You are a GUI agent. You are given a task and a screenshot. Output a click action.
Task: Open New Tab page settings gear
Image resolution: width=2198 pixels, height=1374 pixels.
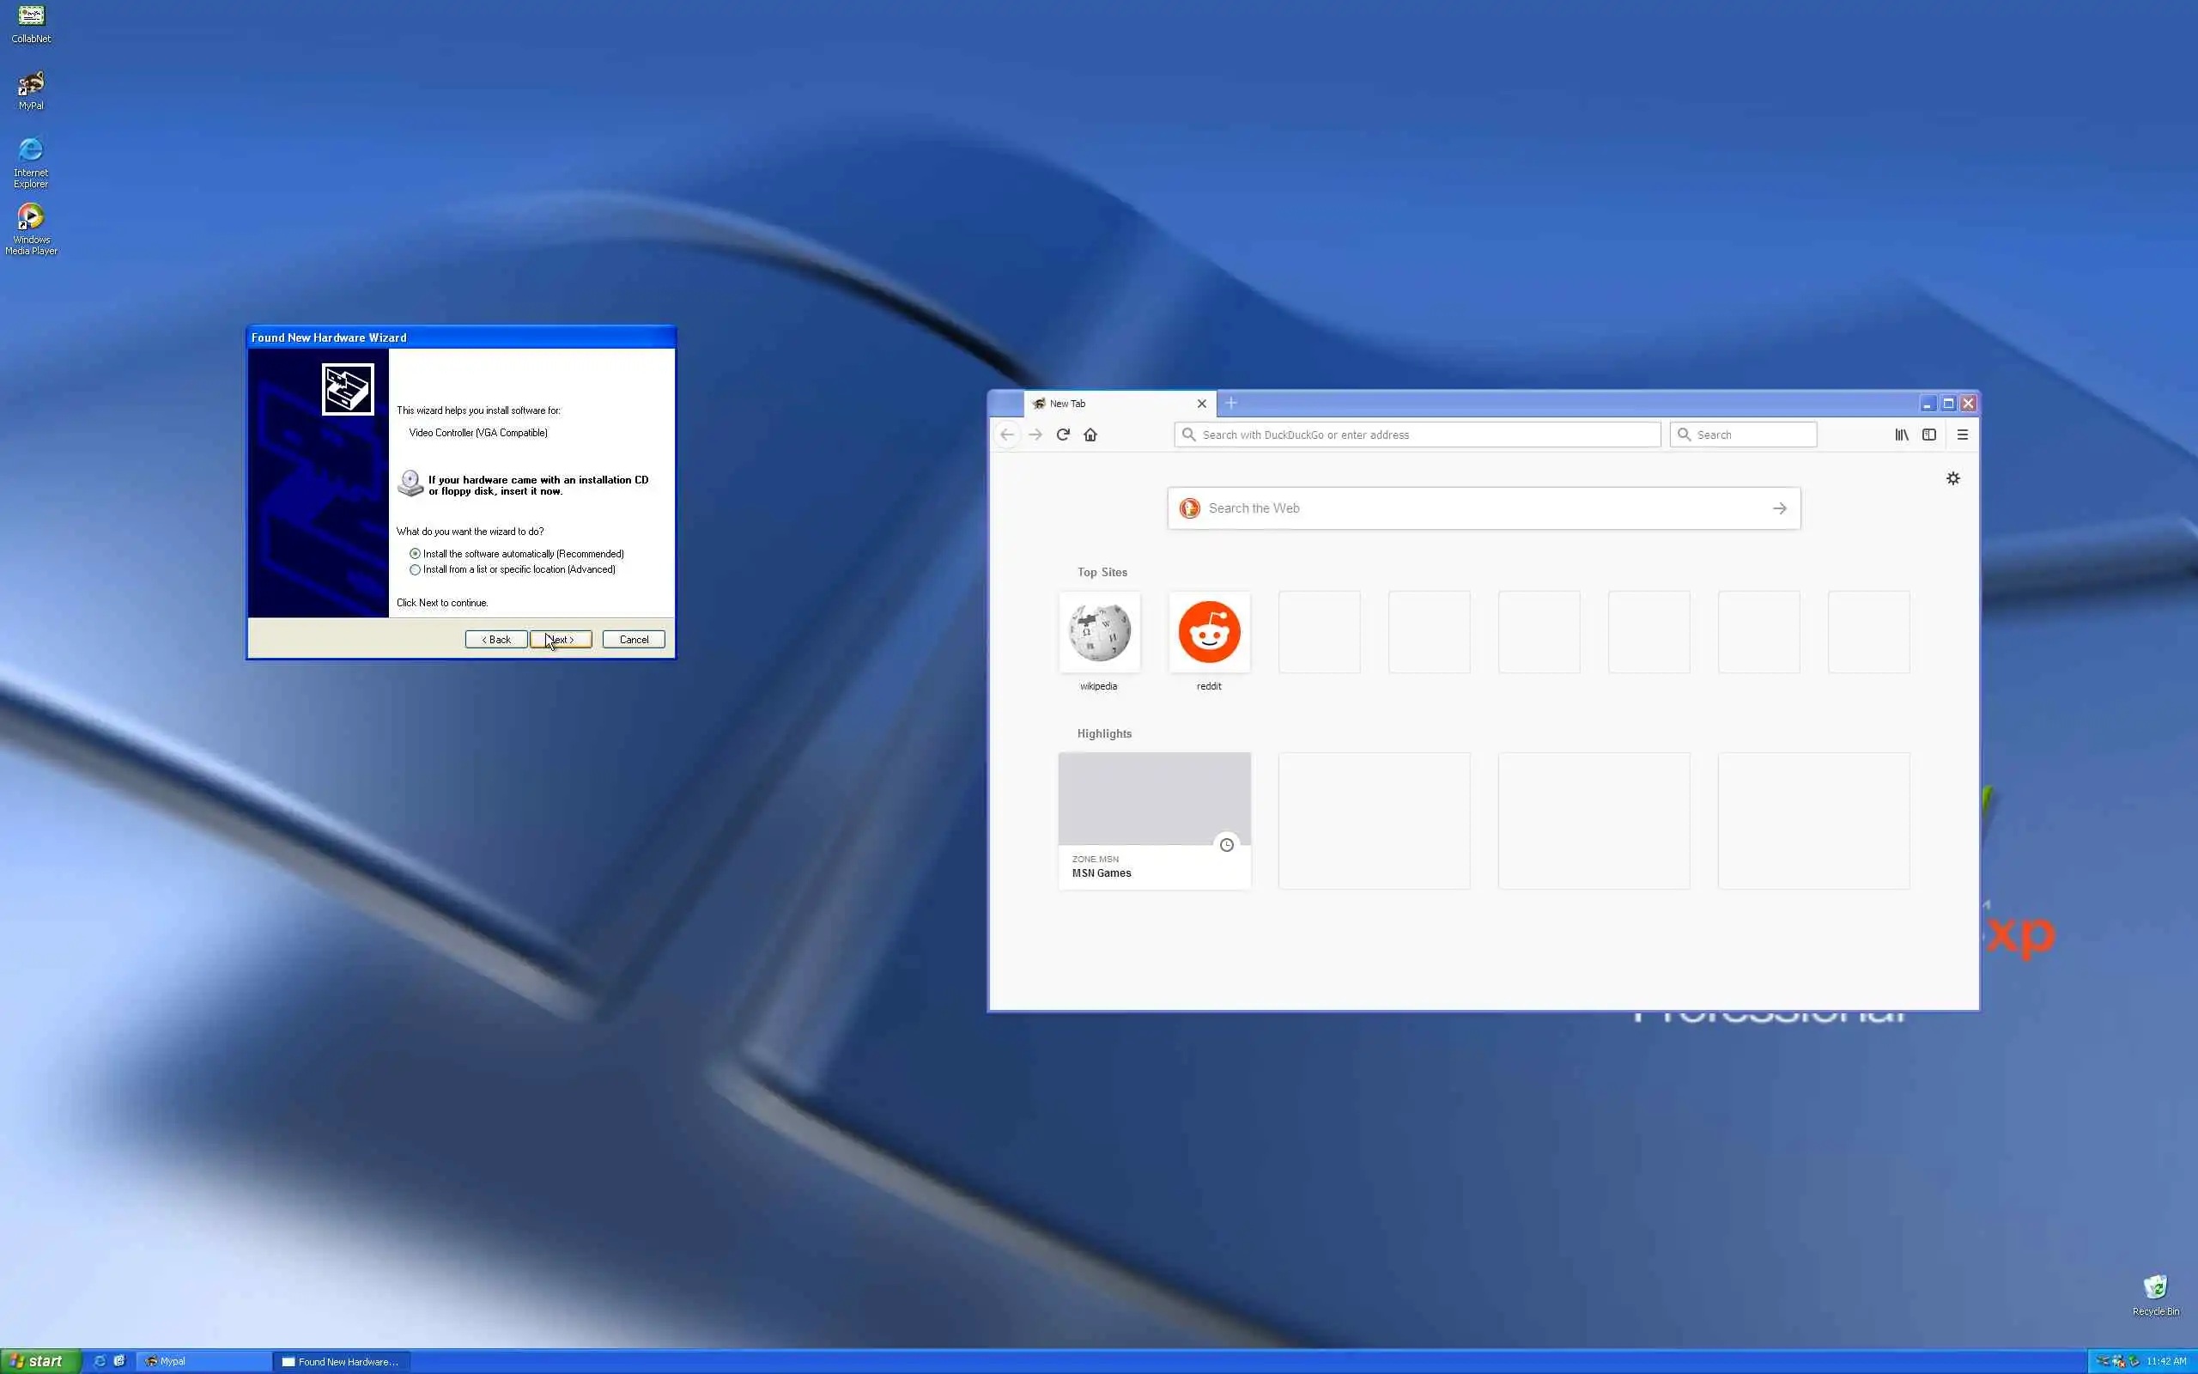[x=1952, y=478]
